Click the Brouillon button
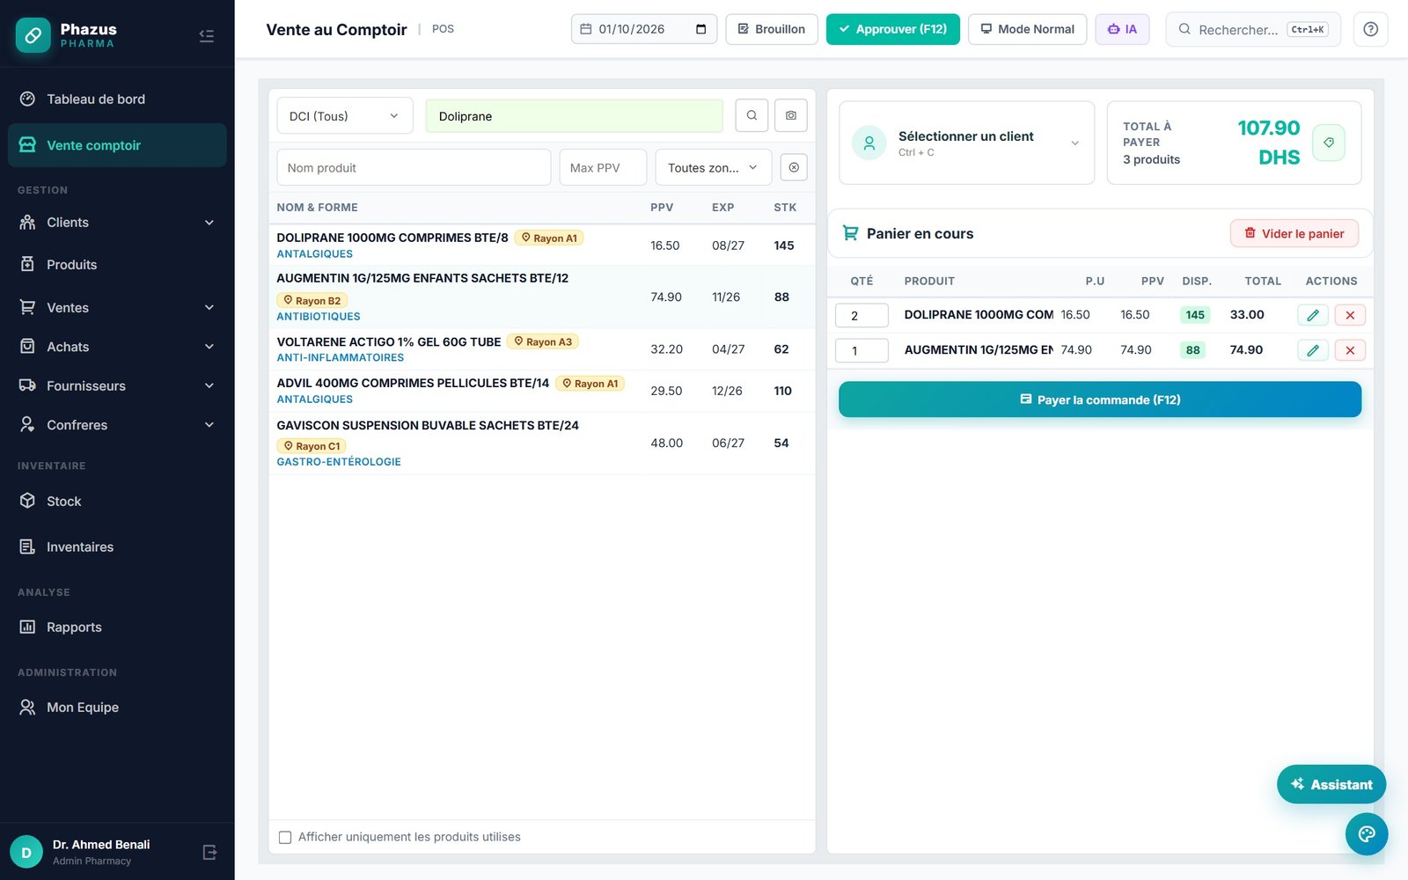Viewport: 1408px width, 880px height. 771,29
